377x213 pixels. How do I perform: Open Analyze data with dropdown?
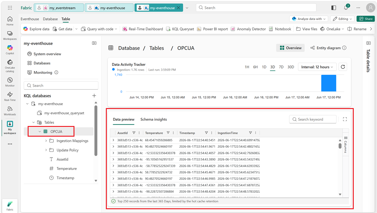[309, 19]
